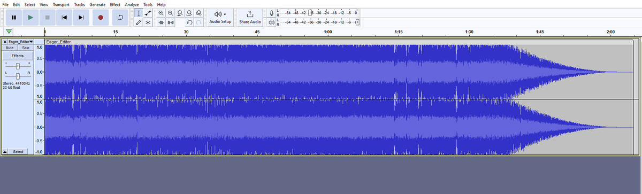Open the File menu
This screenshot has width=642, height=194.
pyautogui.click(x=5, y=4)
